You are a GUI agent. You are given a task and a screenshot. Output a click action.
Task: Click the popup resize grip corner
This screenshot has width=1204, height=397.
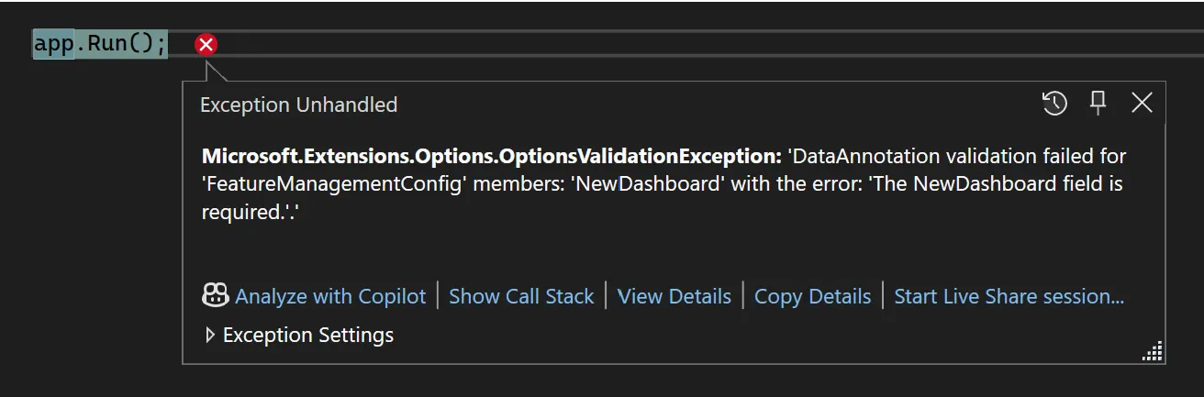click(1154, 352)
